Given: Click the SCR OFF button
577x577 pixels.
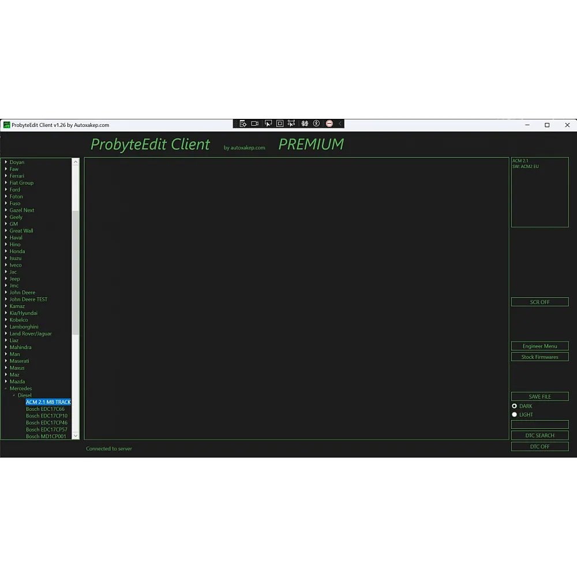Looking at the screenshot, I should tap(540, 302).
